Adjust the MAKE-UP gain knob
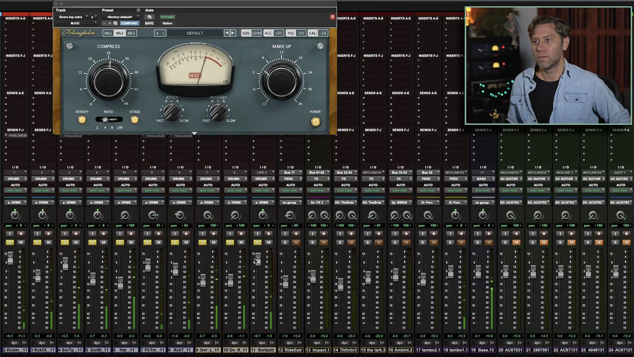This screenshot has height=357, width=634. point(281,81)
